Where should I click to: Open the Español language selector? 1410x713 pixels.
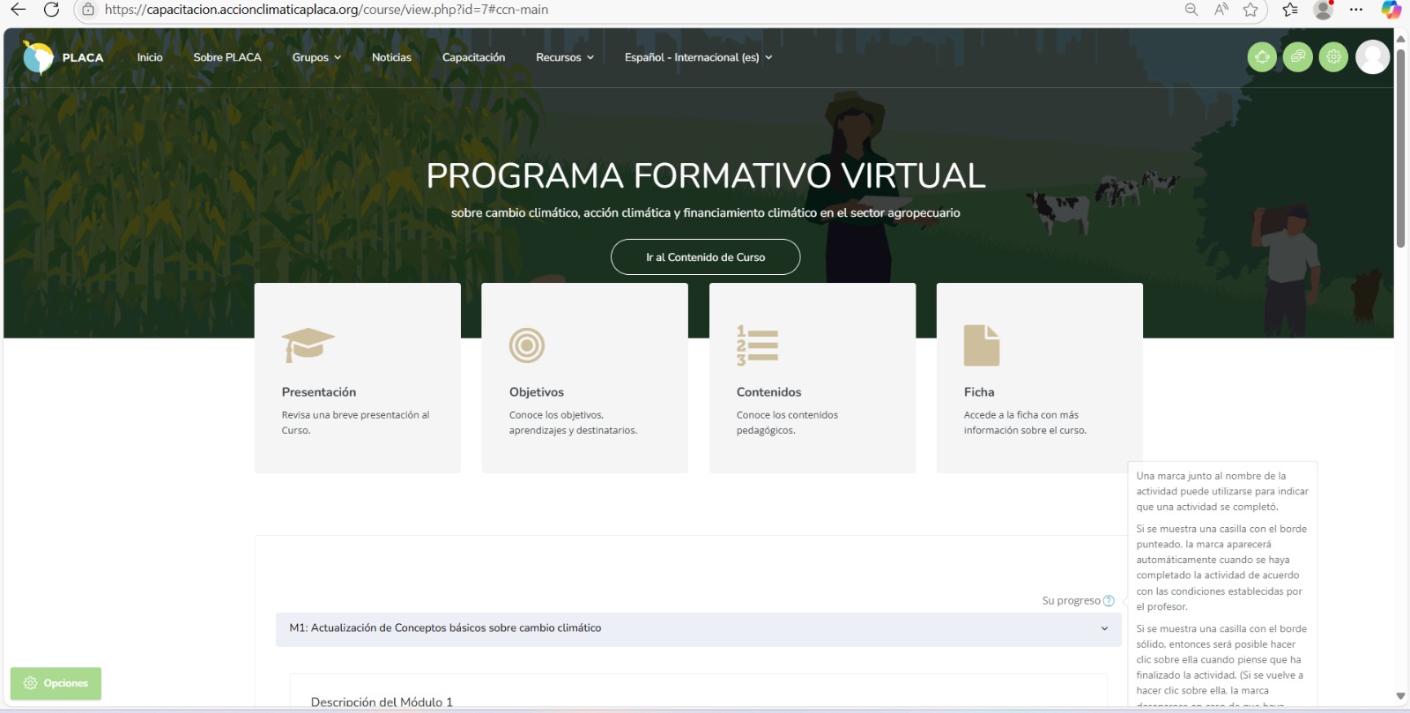pyautogui.click(x=698, y=57)
